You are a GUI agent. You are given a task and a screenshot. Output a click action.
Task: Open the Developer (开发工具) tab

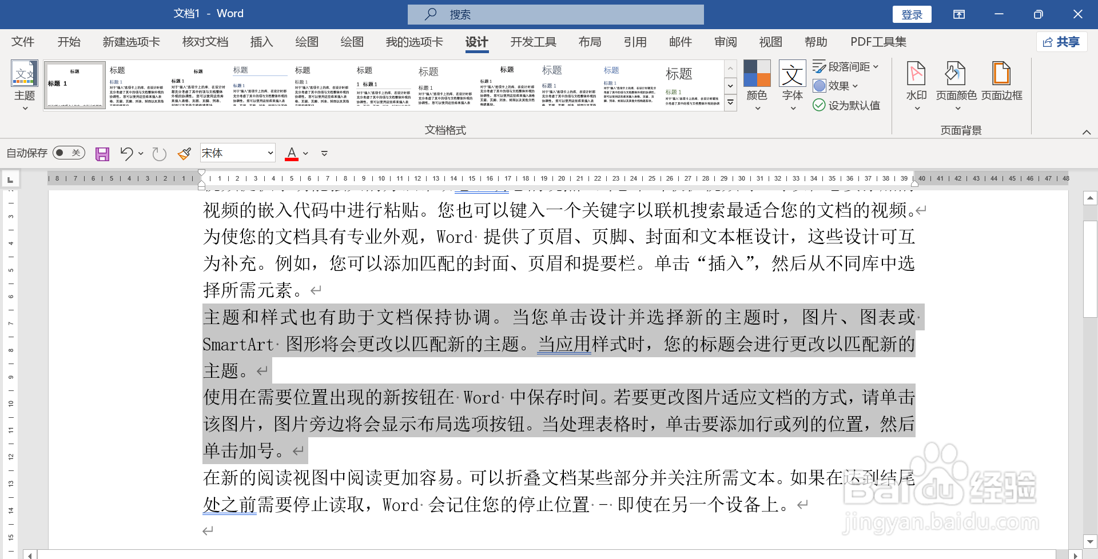[533, 42]
